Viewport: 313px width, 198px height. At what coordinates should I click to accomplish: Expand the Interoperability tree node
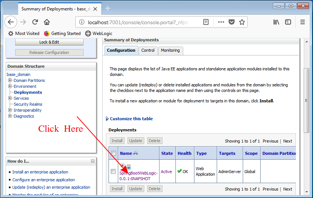coord(10,110)
